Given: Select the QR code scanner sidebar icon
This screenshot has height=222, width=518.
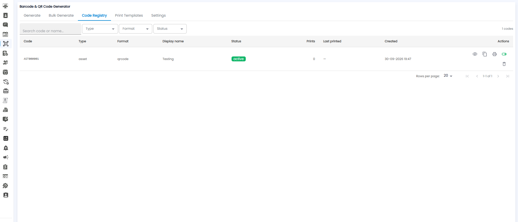Looking at the screenshot, I should click(x=6, y=44).
